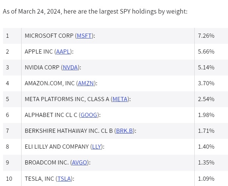
Task: Select the 5.66% weight for Apple
Action: pos(206,51)
